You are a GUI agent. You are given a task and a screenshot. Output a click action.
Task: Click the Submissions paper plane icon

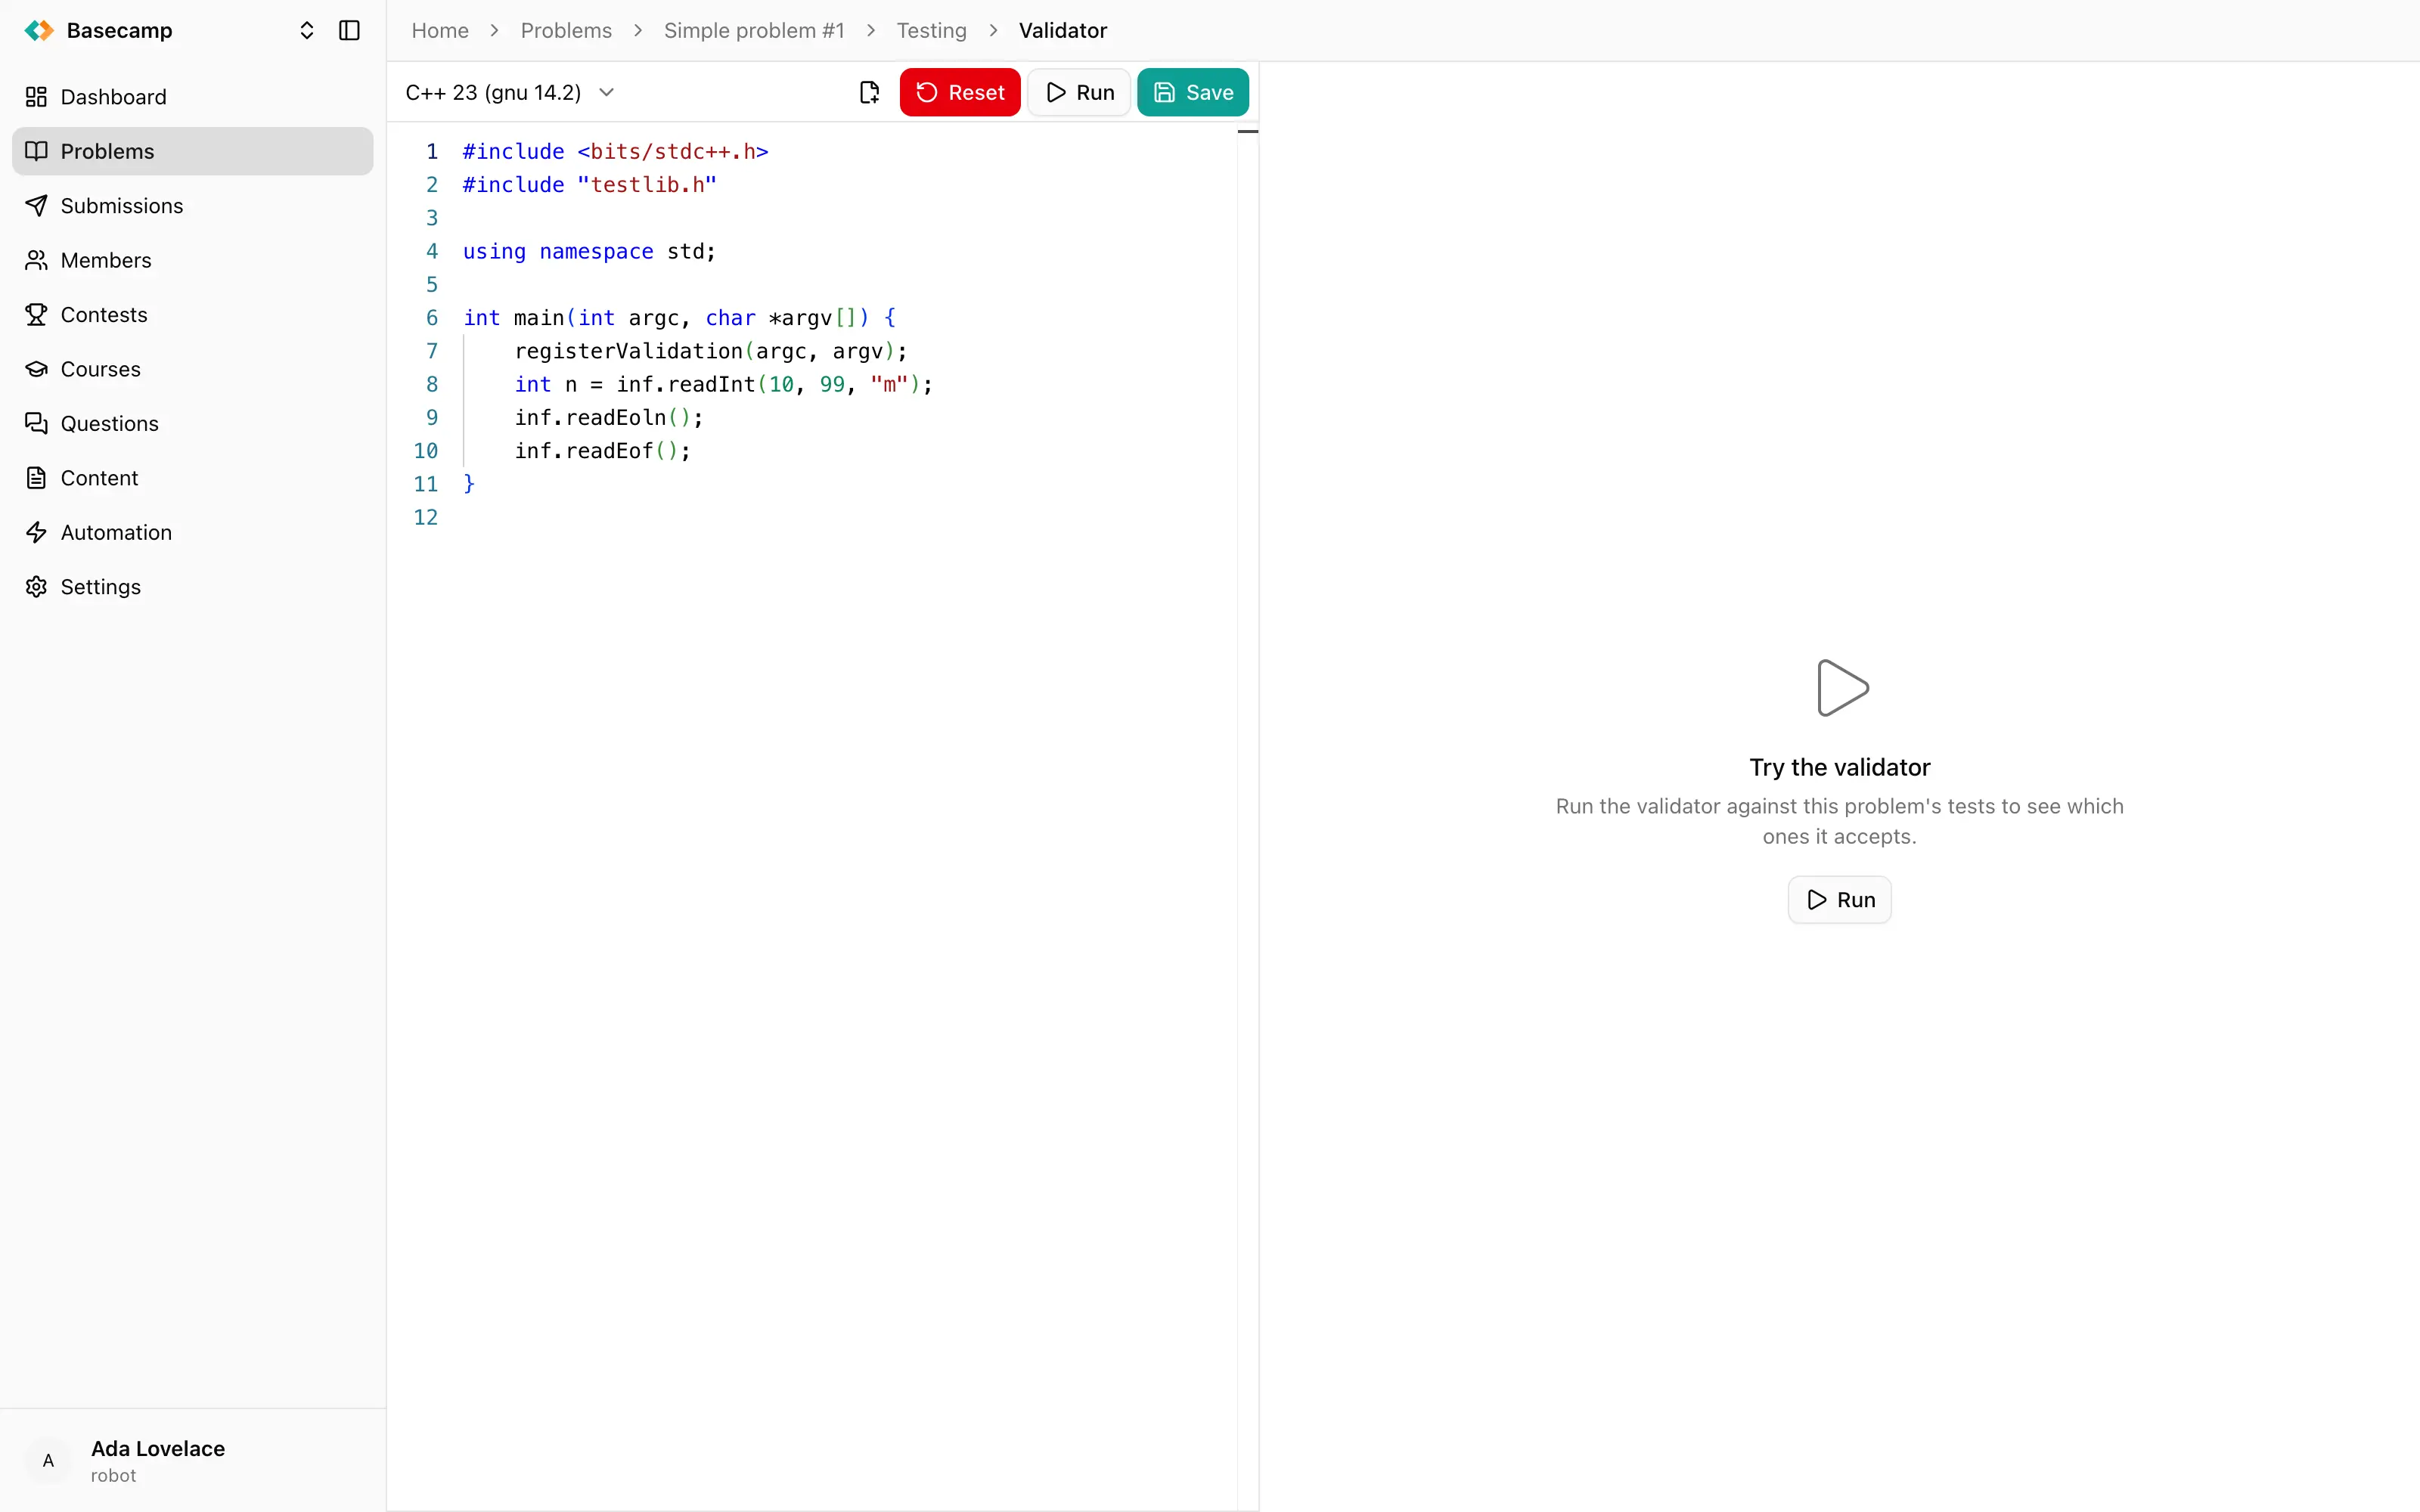pos(36,206)
